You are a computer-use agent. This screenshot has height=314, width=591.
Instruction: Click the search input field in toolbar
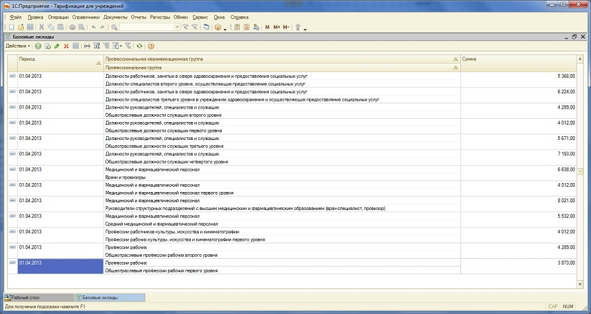[147, 27]
